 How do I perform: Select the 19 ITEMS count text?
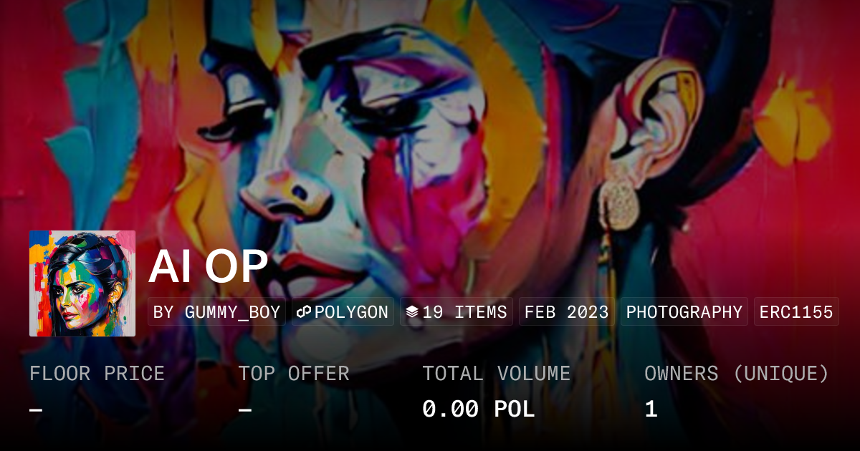[x=464, y=312]
